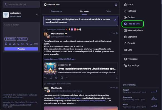Open the #UnoLinux hashtag
This screenshot has height=110, width=162.
click(78, 46)
